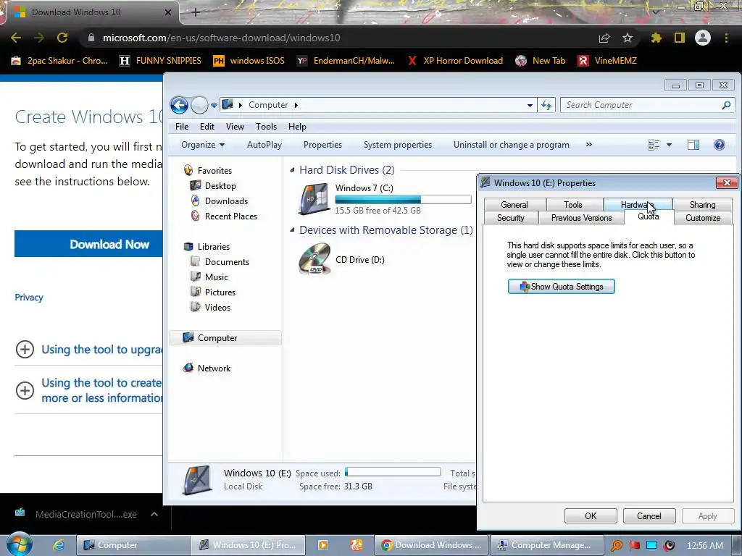Select the Windows 7 (C:) drive icon
This screenshot has height=556, width=742.
click(314, 199)
